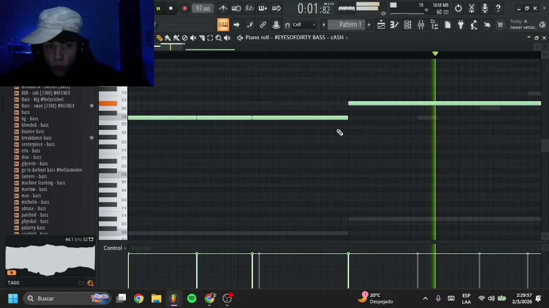549x308 pixels.
Task: Open Windows Start menu
Action: tap(13, 299)
